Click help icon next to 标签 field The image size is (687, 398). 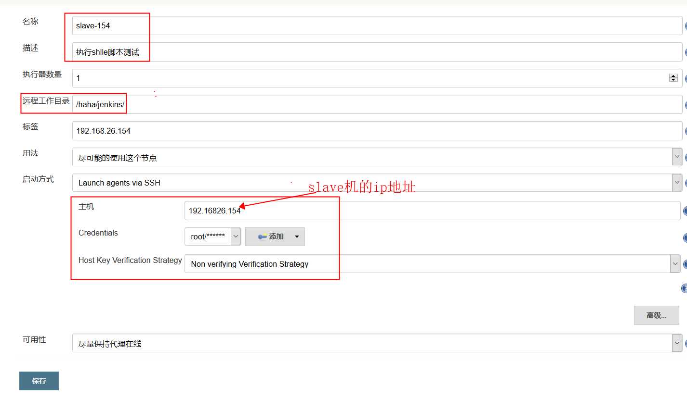686,131
